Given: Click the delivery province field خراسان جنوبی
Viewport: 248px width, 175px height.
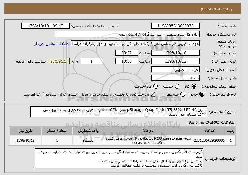Looking at the screenshot, I should [176, 70].
